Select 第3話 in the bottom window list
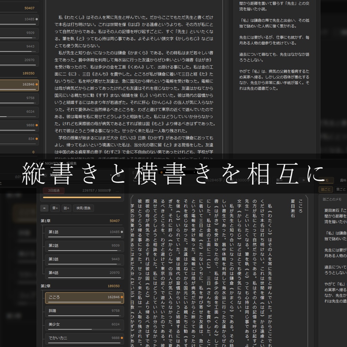347x347 pixels. pos(84,260)
